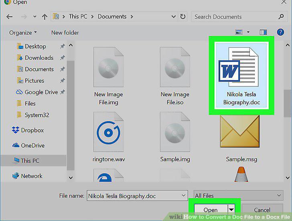
Task: Select Nikola Tesla Biography.doc Word icon
Action: (239, 67)
